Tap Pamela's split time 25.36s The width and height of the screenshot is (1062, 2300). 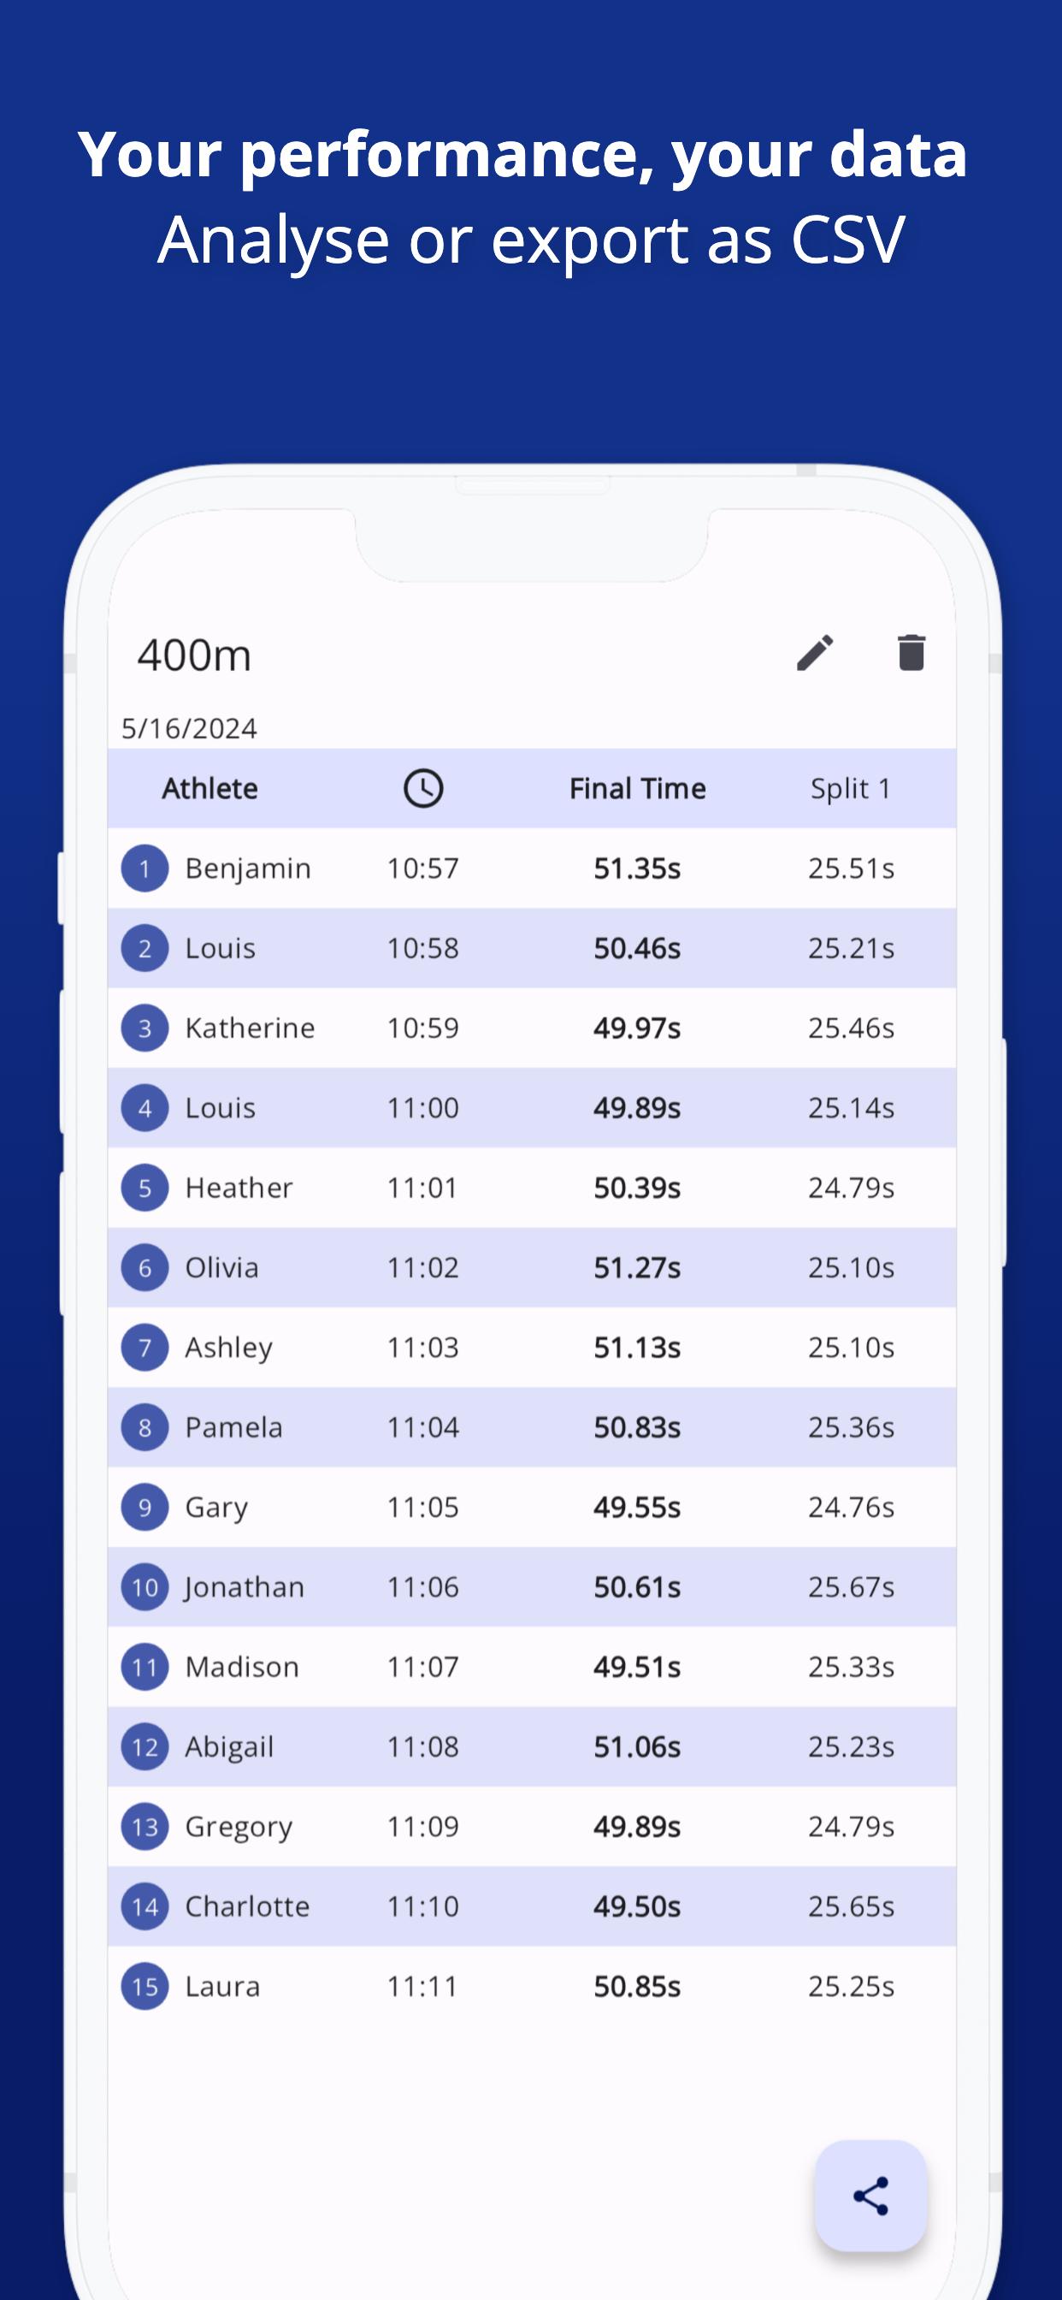(851, 1426)
